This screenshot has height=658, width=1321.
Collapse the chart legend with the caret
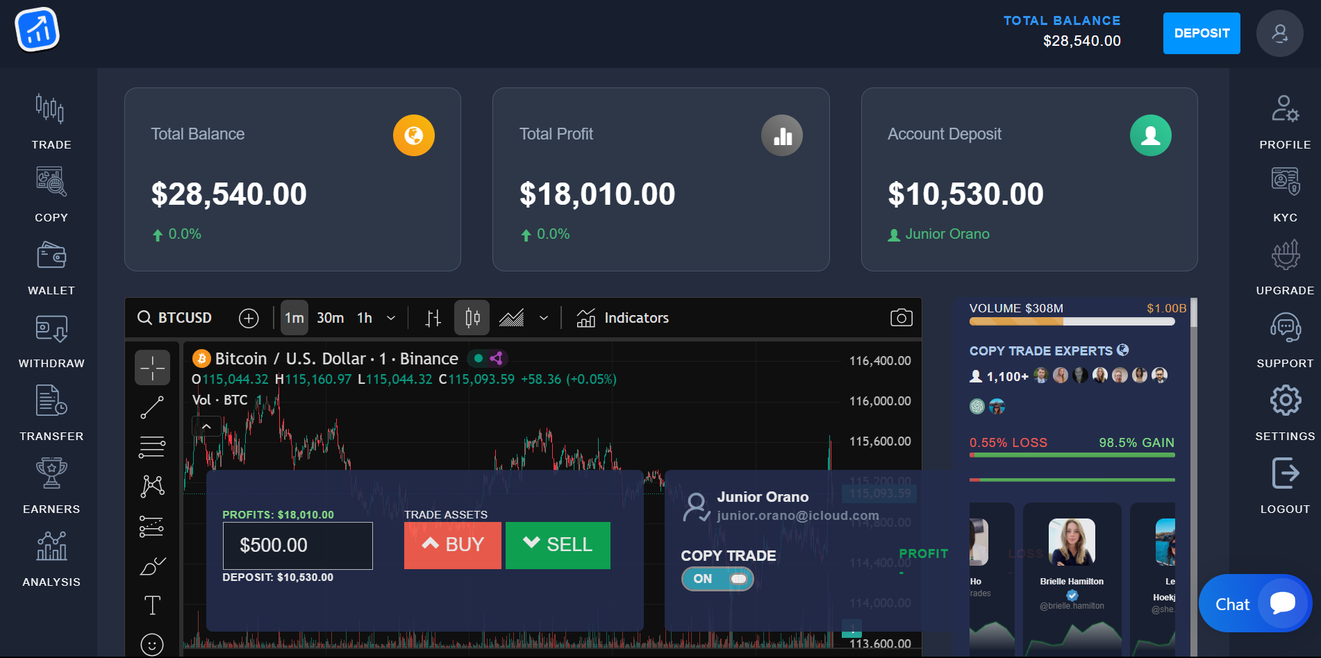pyautogui.click(x=206, y=425)
